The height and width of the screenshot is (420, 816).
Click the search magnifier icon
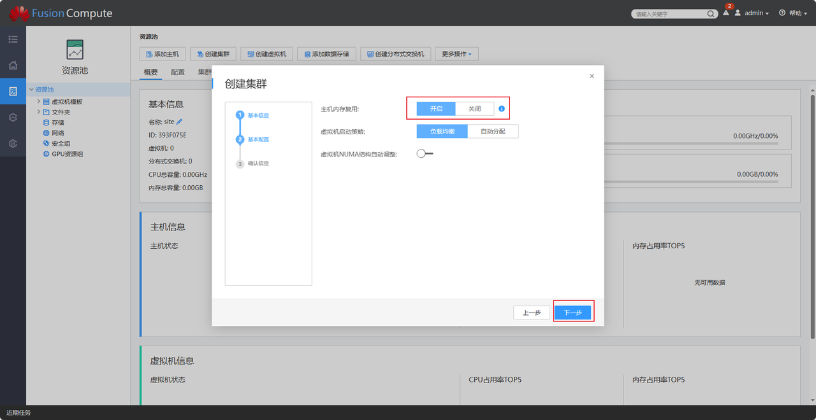click(x=711, y=14)
